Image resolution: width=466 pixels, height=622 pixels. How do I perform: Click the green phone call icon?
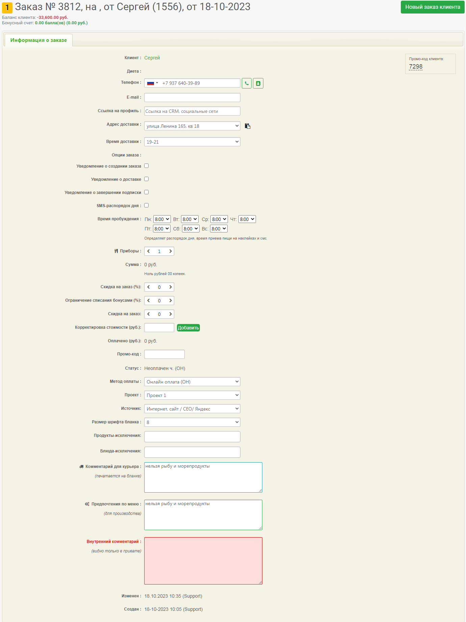pyautogui.click(x=247, y=83)
